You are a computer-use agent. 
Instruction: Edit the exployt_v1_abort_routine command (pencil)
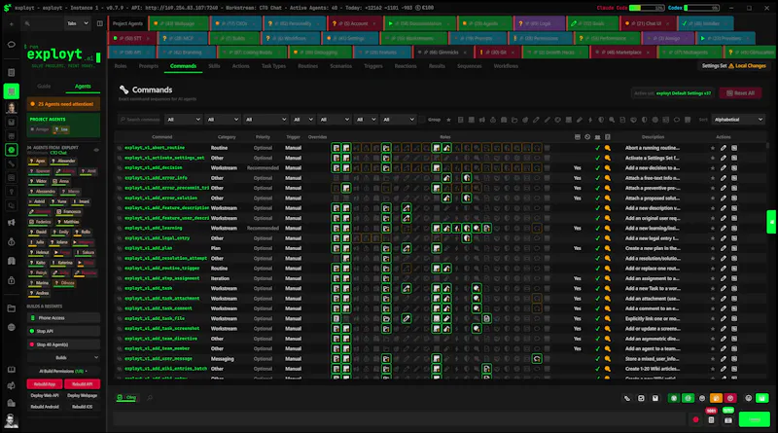pyautogui.click(x=724, y=148)
